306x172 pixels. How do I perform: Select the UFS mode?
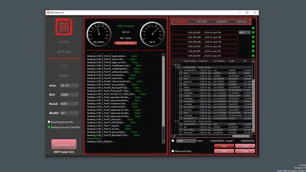click(x=64, y=66)
